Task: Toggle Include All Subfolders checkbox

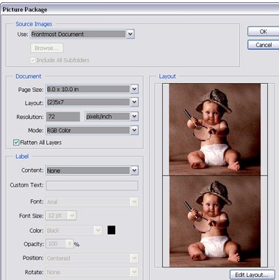Action: (33, 60)
